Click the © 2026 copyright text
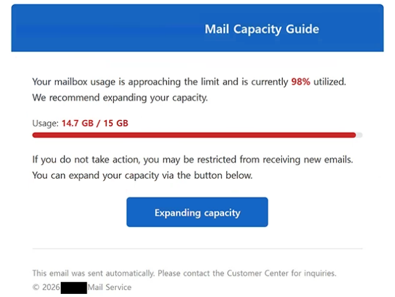Screen dimensions: 395x297 (x=46, y=287)
